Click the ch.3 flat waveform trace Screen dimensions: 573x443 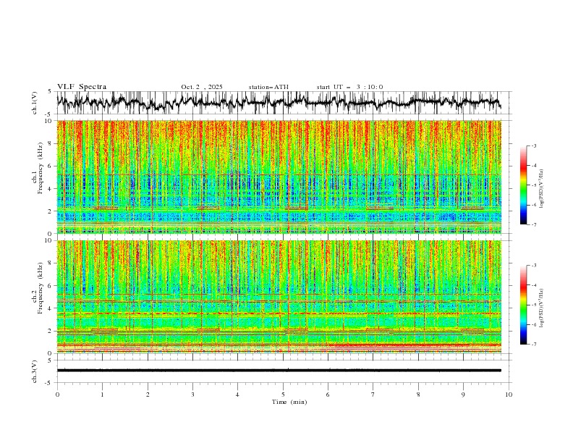coord(279,371)
